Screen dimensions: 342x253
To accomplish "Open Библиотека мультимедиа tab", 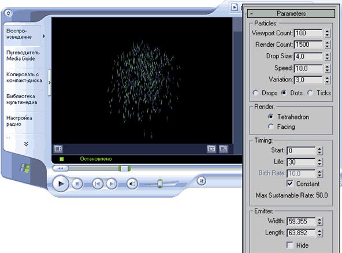I will click(x=21, y=99).
